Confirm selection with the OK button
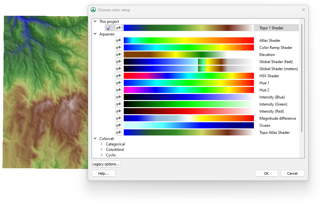Viewport: 324px width, 204px height. (x=266, y=173)
